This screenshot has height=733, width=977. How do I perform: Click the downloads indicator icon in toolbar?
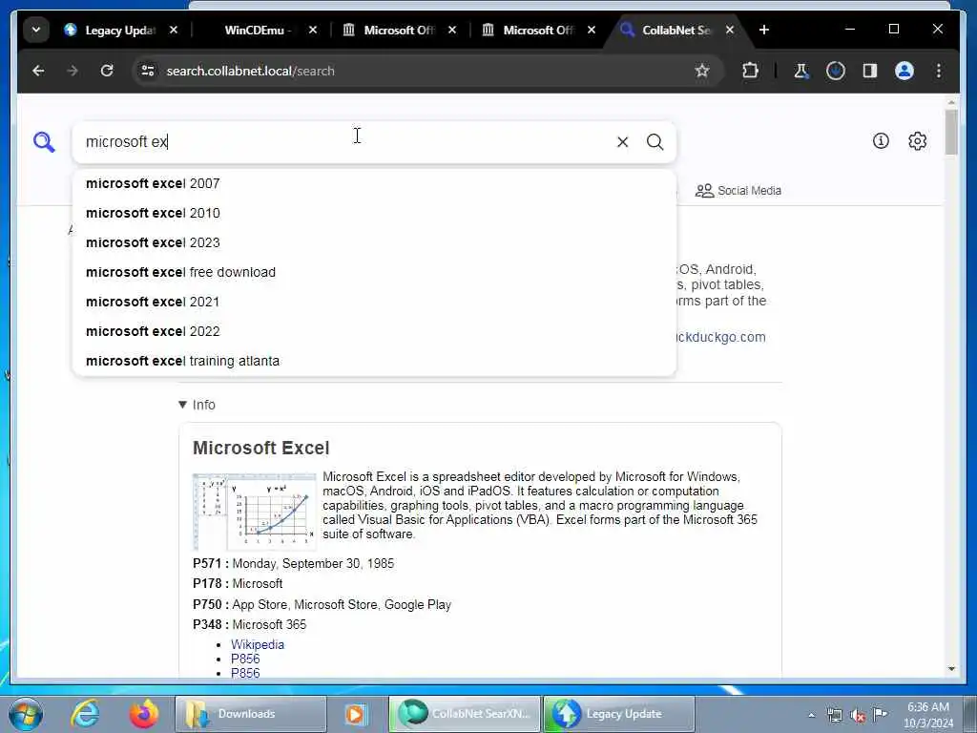coord(836,71)
